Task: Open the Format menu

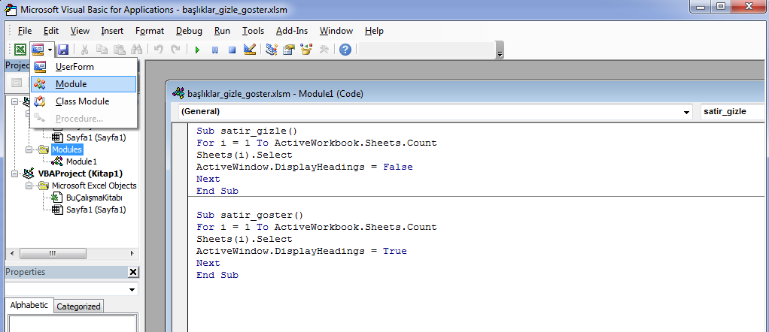Action: [x=150, y=31]
